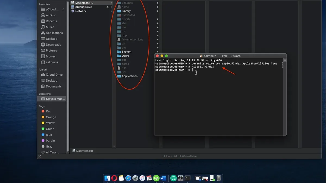Image resolution: width=326 pixels, height=183 pixels.
Task: Filter by the Green tag
Action: 48,129
